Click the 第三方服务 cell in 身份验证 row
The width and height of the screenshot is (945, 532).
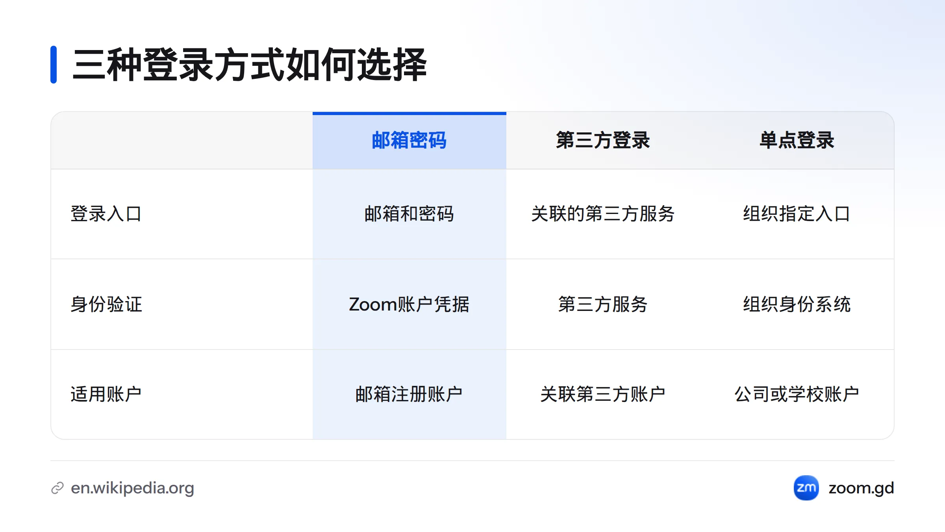[603, 304]
